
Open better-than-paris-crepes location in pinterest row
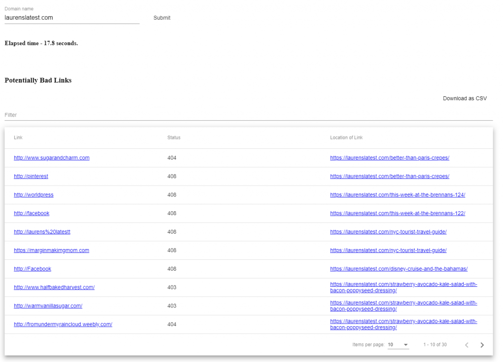tap(390, 176)
